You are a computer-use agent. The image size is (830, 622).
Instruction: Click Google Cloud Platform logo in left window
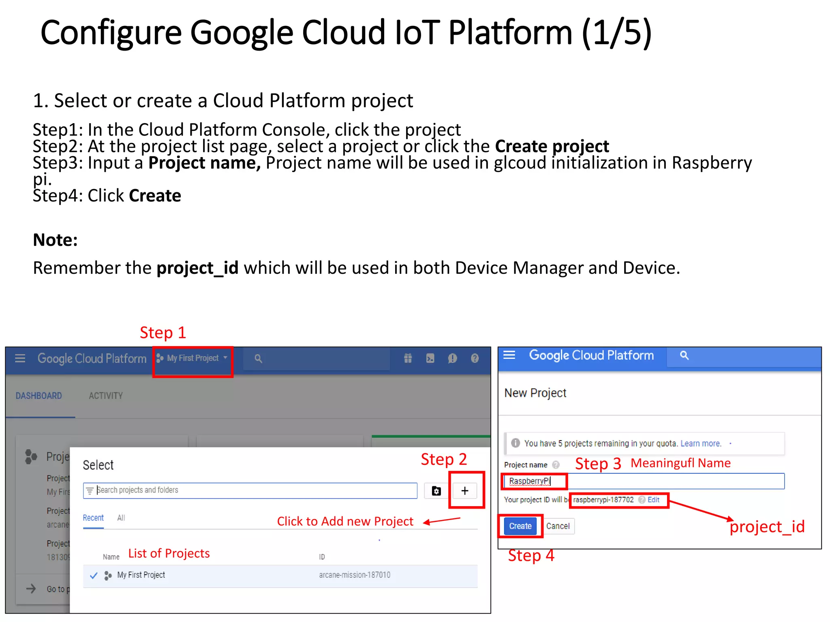pyautogui.click(x=92, y=359)
